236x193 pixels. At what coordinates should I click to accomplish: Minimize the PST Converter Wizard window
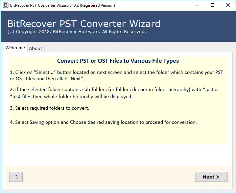(x=196, y=5)
